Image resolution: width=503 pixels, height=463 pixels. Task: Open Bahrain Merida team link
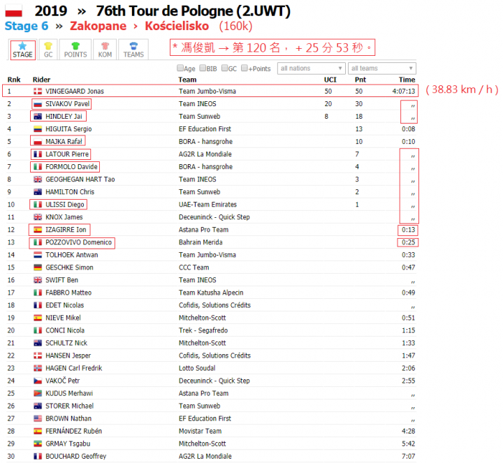201,242
